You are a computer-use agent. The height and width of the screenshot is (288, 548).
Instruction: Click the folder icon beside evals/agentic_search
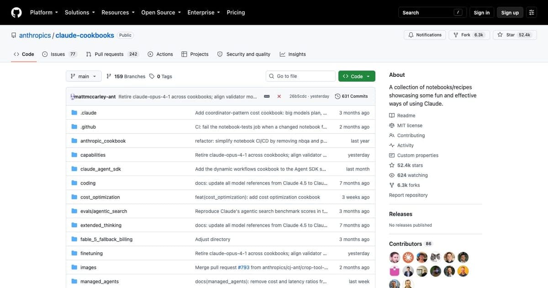74,211
